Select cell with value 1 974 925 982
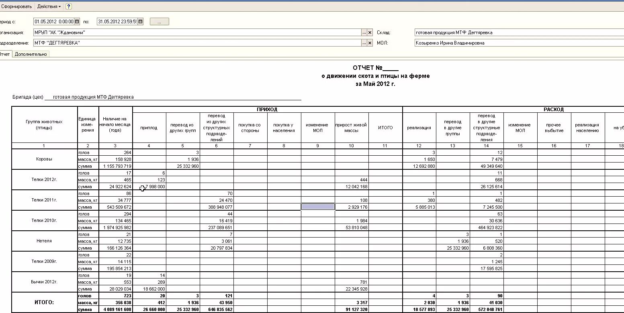Screen dimensions: 624x313 [x=115, y=227]
